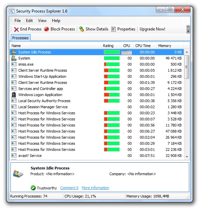Screen dimensions: 200x208
Task: Select the Local Session Manager Service row
Action: [x=97, y=107]
